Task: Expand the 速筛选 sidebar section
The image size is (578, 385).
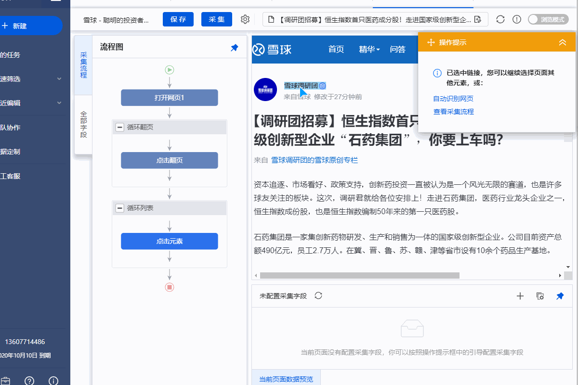Action: (x=59, y=79)
